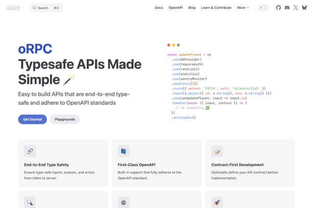The height and width of the screenshot is (208, 313).
Task: Click the Playgrounds button
Action: [x=65, y=119]
